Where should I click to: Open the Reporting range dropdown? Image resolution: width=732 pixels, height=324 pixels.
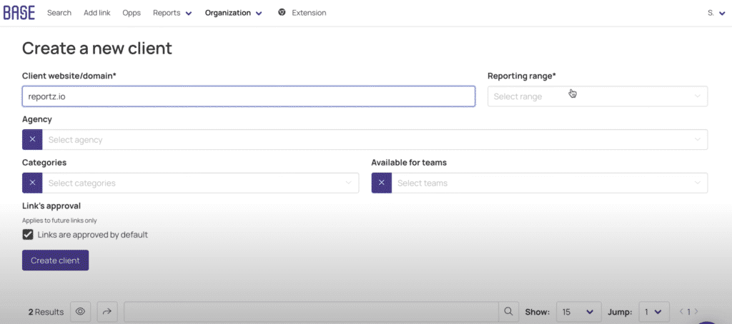pyautogui.click(x=597, y=96)
